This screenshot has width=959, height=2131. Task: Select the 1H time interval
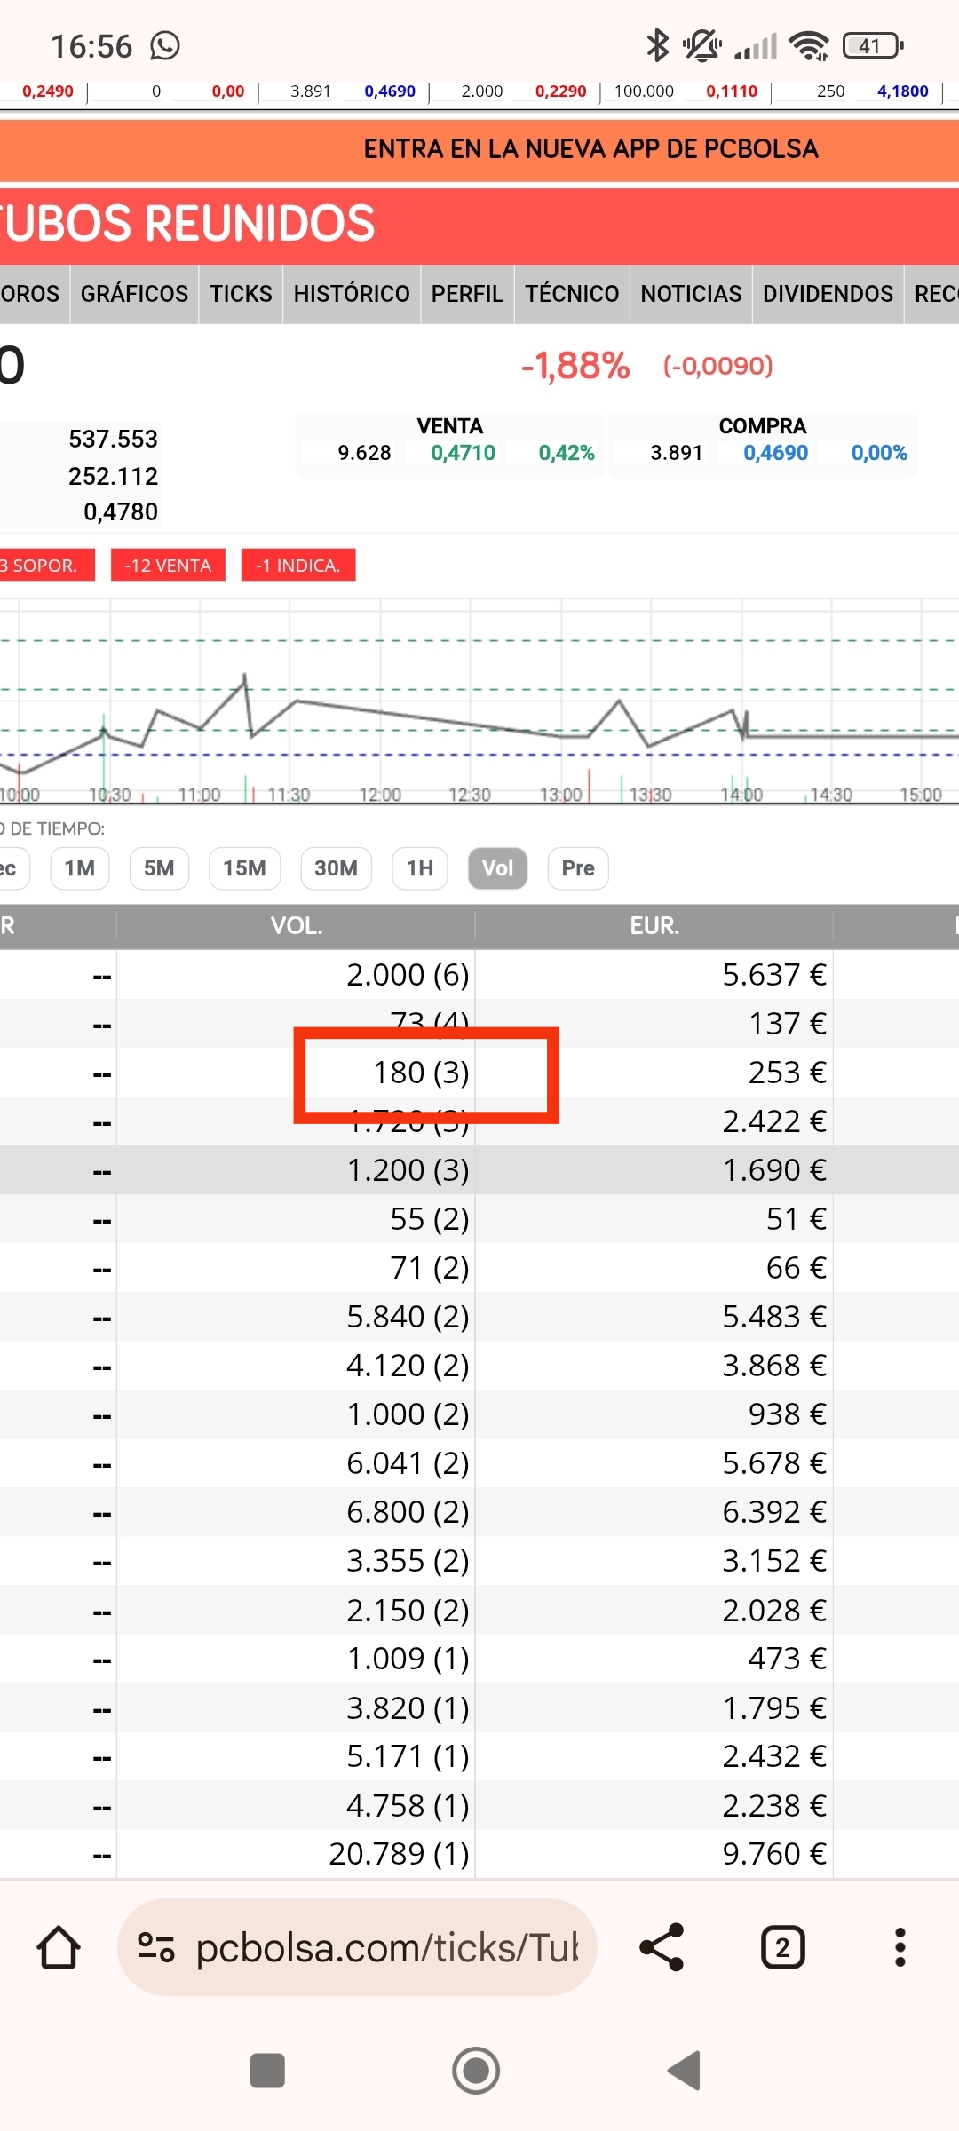[420, 868]
